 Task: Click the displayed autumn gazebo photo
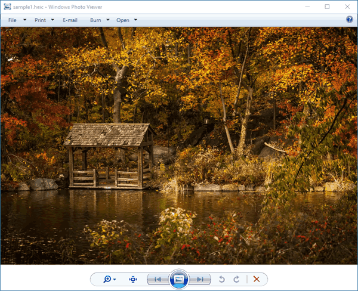click(x=179, y=145)
